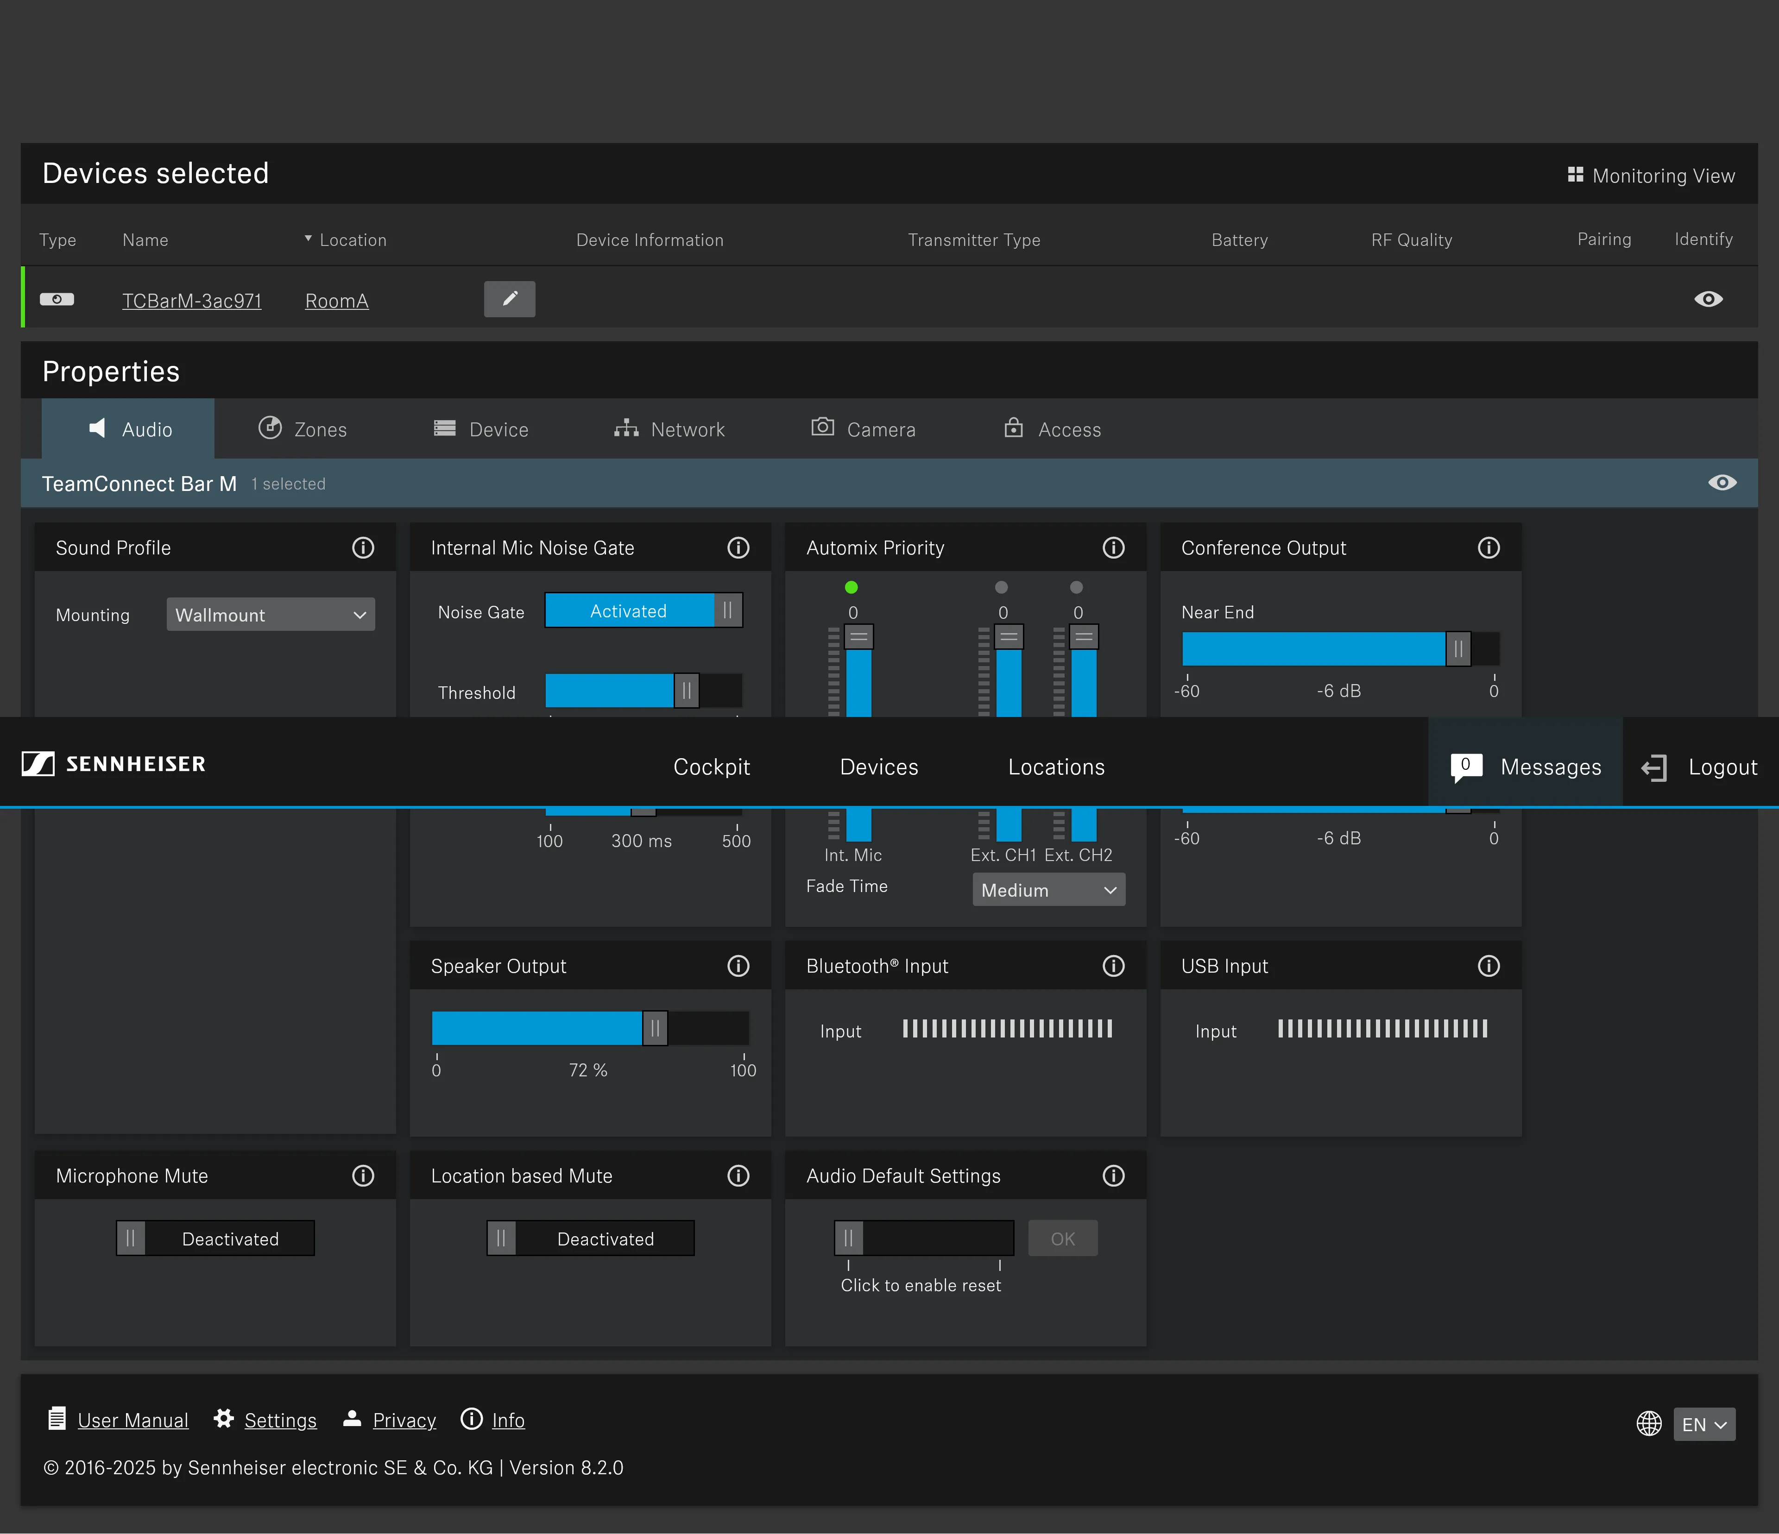Viewport: 1779px width, 1534px height.
Task: Open the RoomA location link
Action: (336, 301)
